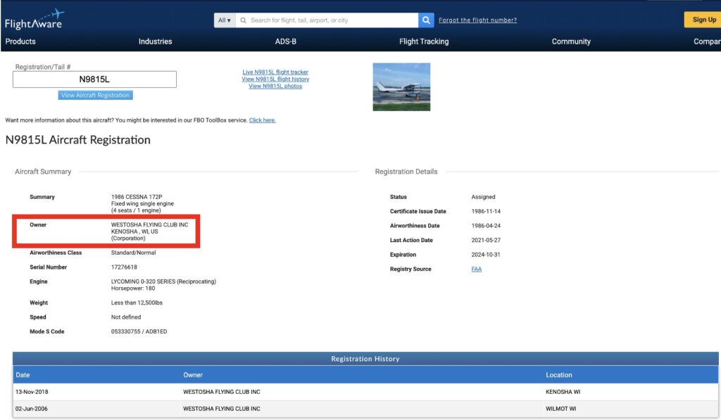This screenshot has height=420, width=721.
Task: Select expiration date 2024-10-31
Action: pyautogui.click(x=486, y=255)
